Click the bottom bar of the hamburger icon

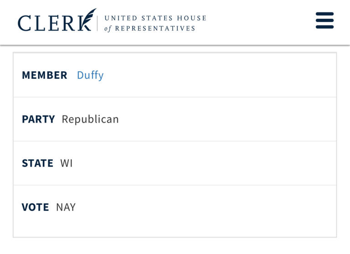[324, 27]
